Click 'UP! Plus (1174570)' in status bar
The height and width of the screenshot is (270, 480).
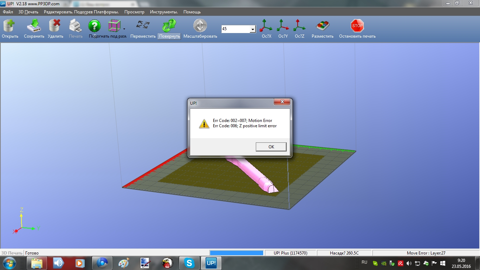(x=291, y=253)
